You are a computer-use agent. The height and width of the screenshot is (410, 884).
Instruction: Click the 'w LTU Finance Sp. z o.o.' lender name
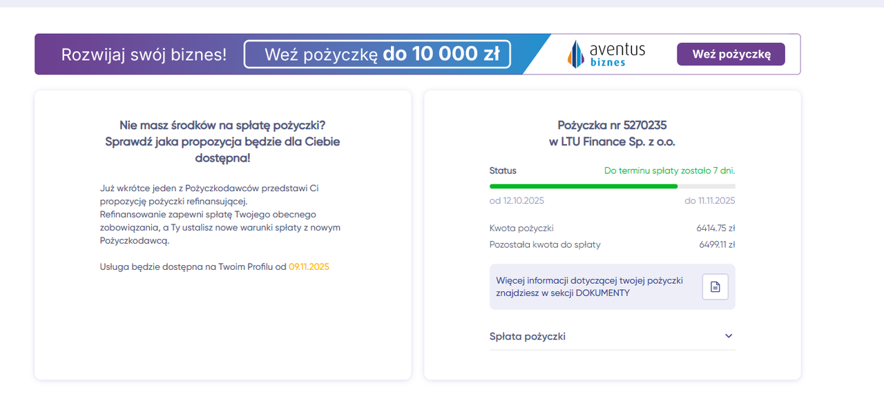(612, 141)
